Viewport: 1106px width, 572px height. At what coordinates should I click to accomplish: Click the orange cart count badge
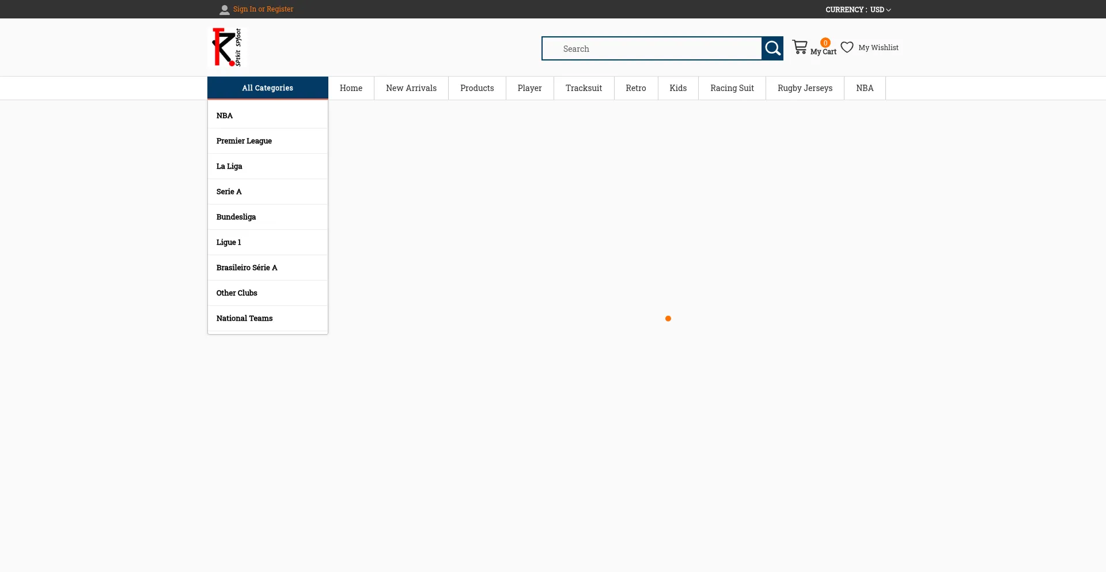point(825,43)
